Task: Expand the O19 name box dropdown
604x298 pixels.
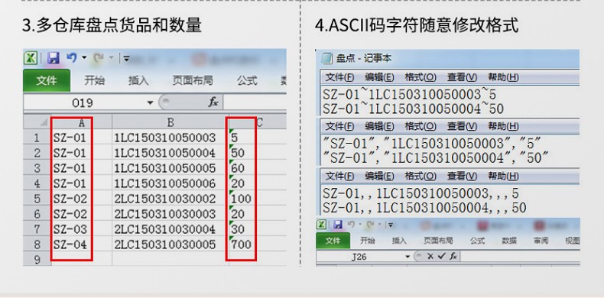Action: click(x=150, y=103)
